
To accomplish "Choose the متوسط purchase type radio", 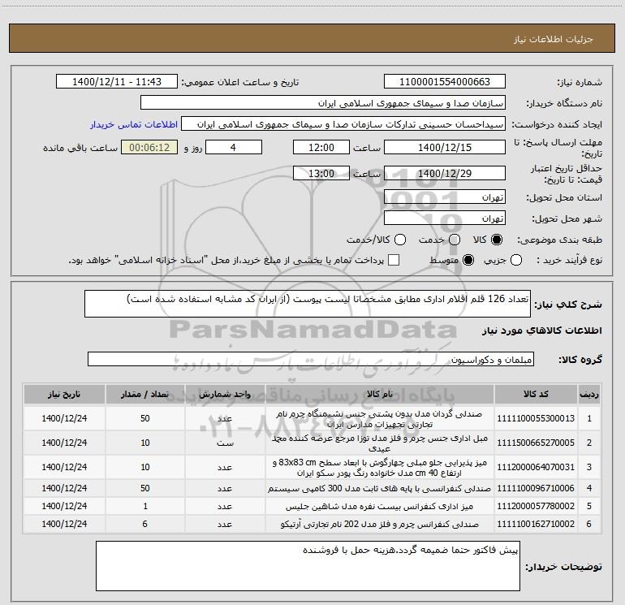I will coord(468,261).
